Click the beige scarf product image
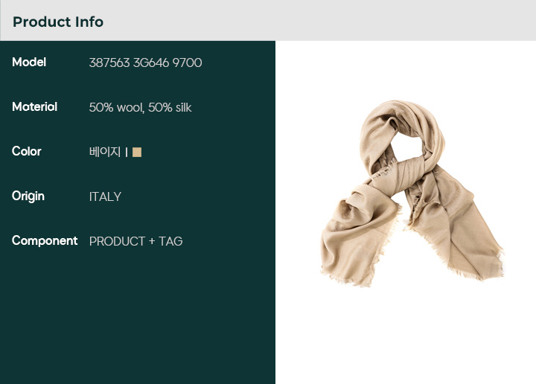 tap(412, 193)
